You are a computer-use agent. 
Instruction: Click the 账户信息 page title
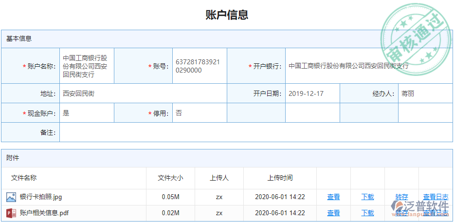point(227,15)
